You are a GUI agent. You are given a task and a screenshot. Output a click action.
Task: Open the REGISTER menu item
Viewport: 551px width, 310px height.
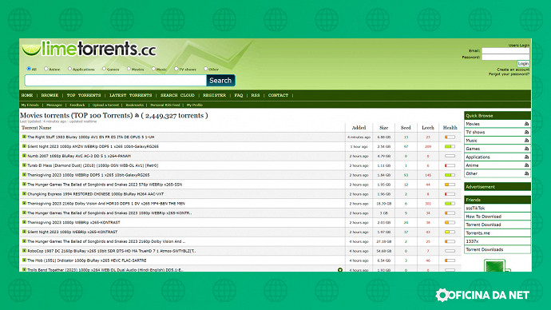(214, 95)
